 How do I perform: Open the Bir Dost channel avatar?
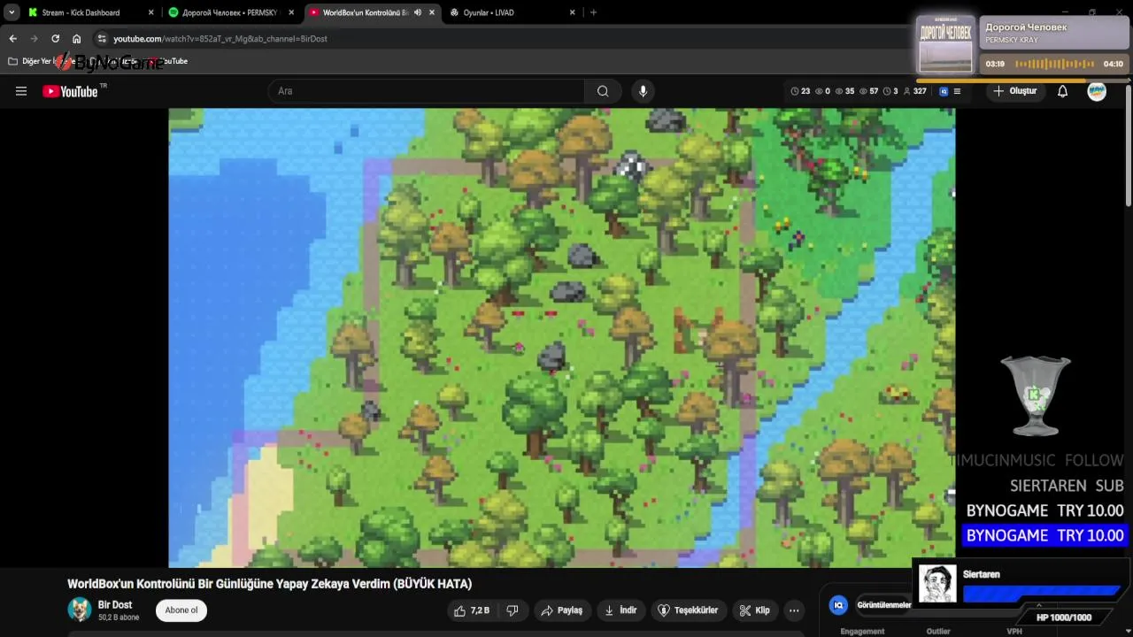pos(80,610)
